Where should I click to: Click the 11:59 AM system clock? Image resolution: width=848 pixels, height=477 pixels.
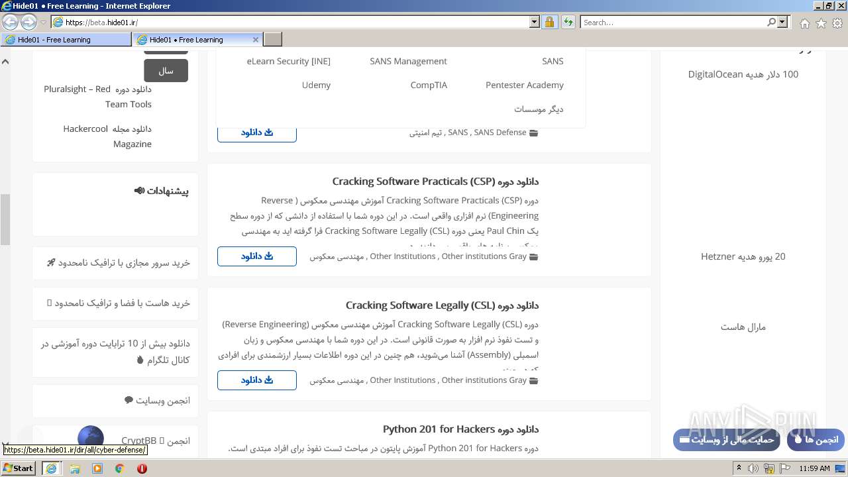click(814, 468)
